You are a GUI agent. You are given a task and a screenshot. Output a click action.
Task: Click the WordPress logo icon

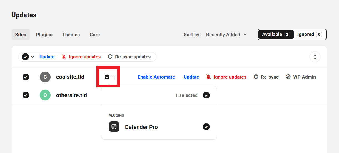(x=288, y=77)
